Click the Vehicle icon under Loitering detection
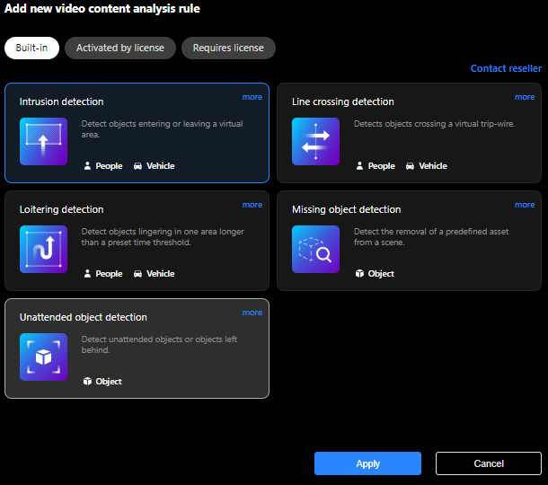 tap(137, 274)
